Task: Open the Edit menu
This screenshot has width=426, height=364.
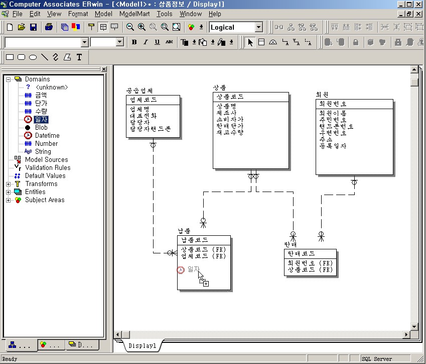Action: (35, 14)
